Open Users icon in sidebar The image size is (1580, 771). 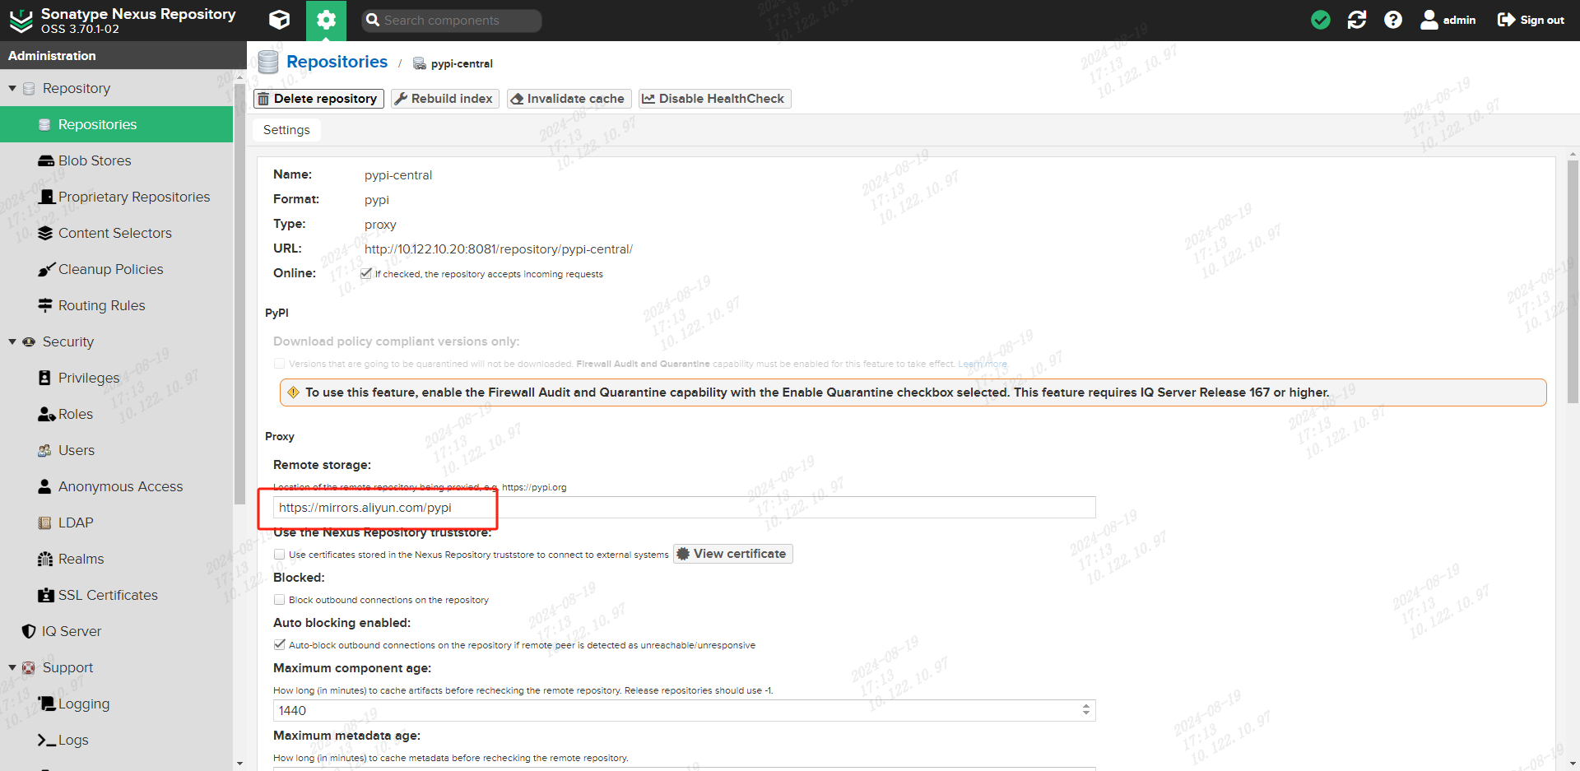click(46, 450)
